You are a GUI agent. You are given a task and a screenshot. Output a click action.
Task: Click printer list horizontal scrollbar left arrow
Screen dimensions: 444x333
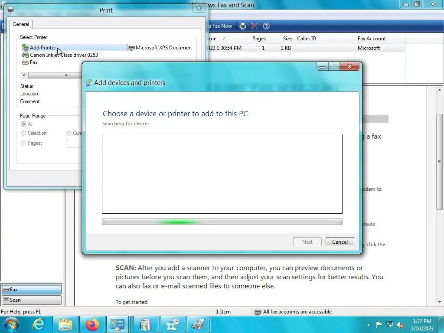click(x=24, y=75)
